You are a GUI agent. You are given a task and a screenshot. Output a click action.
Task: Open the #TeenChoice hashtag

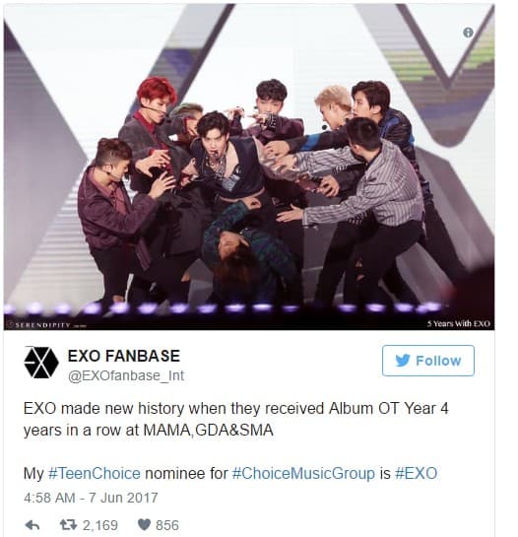[x=95, y=473]
